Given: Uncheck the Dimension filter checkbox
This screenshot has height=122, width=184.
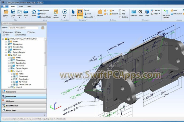Looking at the screenshot, I should 4,32.
